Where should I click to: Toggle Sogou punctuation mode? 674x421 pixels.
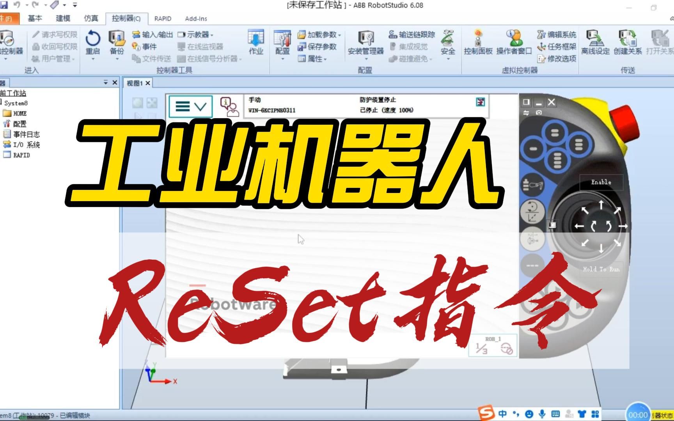pos(516,414)
